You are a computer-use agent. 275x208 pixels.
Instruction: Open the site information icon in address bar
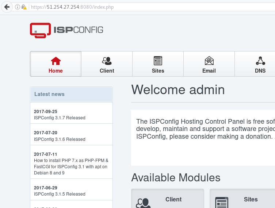point(18,7)
